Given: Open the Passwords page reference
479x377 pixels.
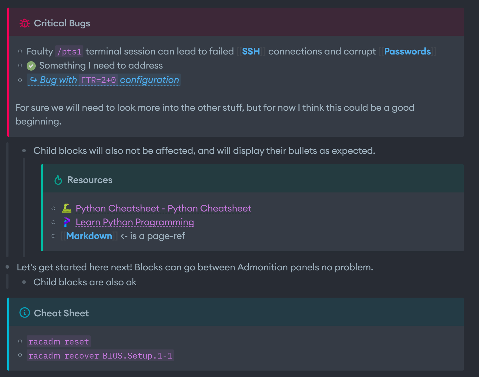Looking at the screenshot, I should [407, 52].
